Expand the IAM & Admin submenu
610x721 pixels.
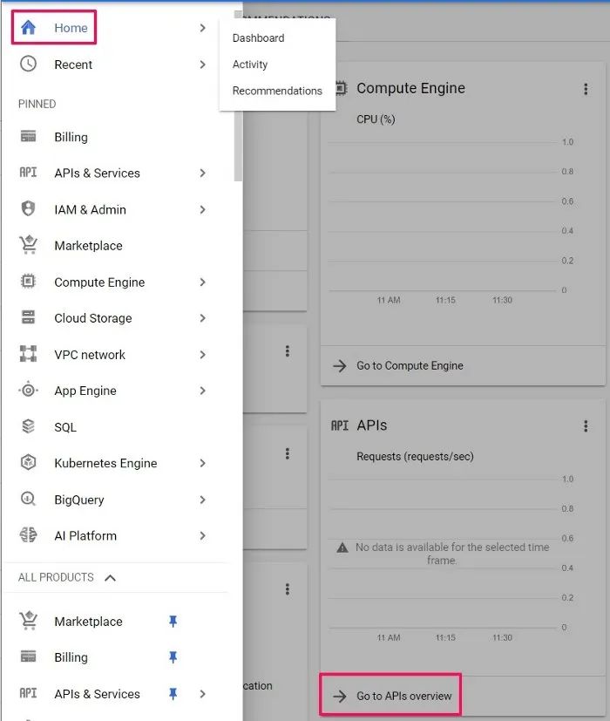pos(202,209)
